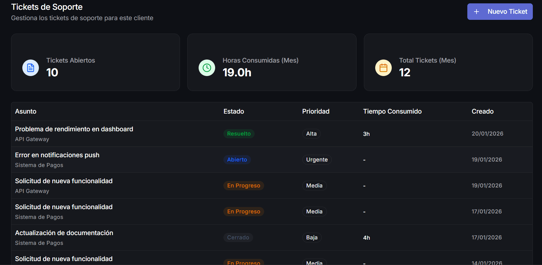Screen dimensions: 542x265
Task: Click the Alta priority badge
Action: pos(311,134)
